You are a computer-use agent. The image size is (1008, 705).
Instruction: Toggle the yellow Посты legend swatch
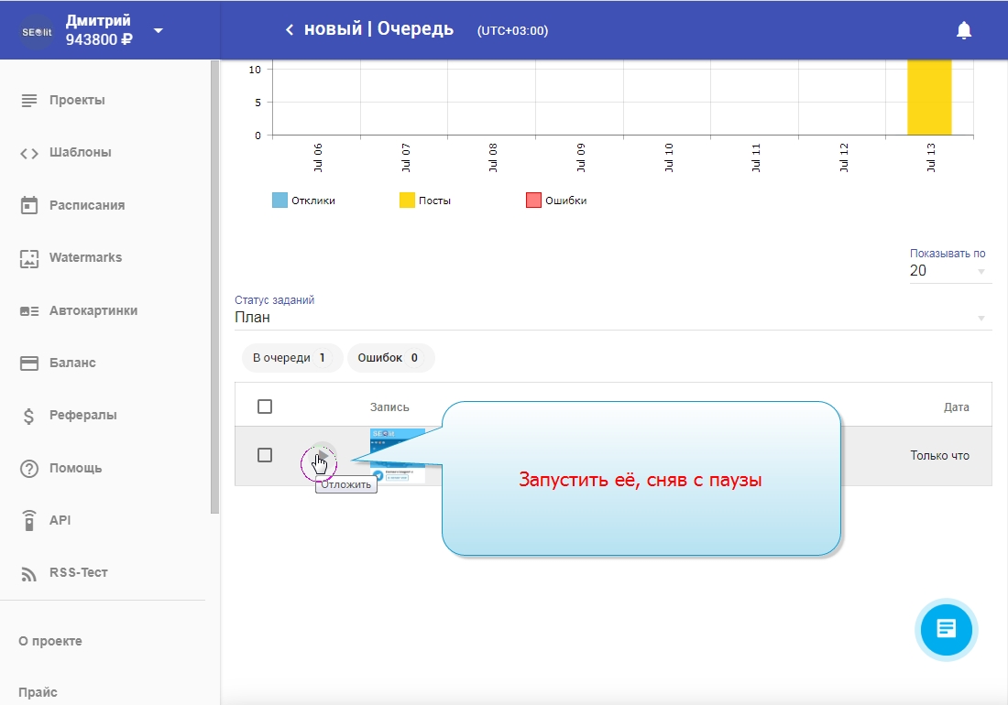click(407, 201)
